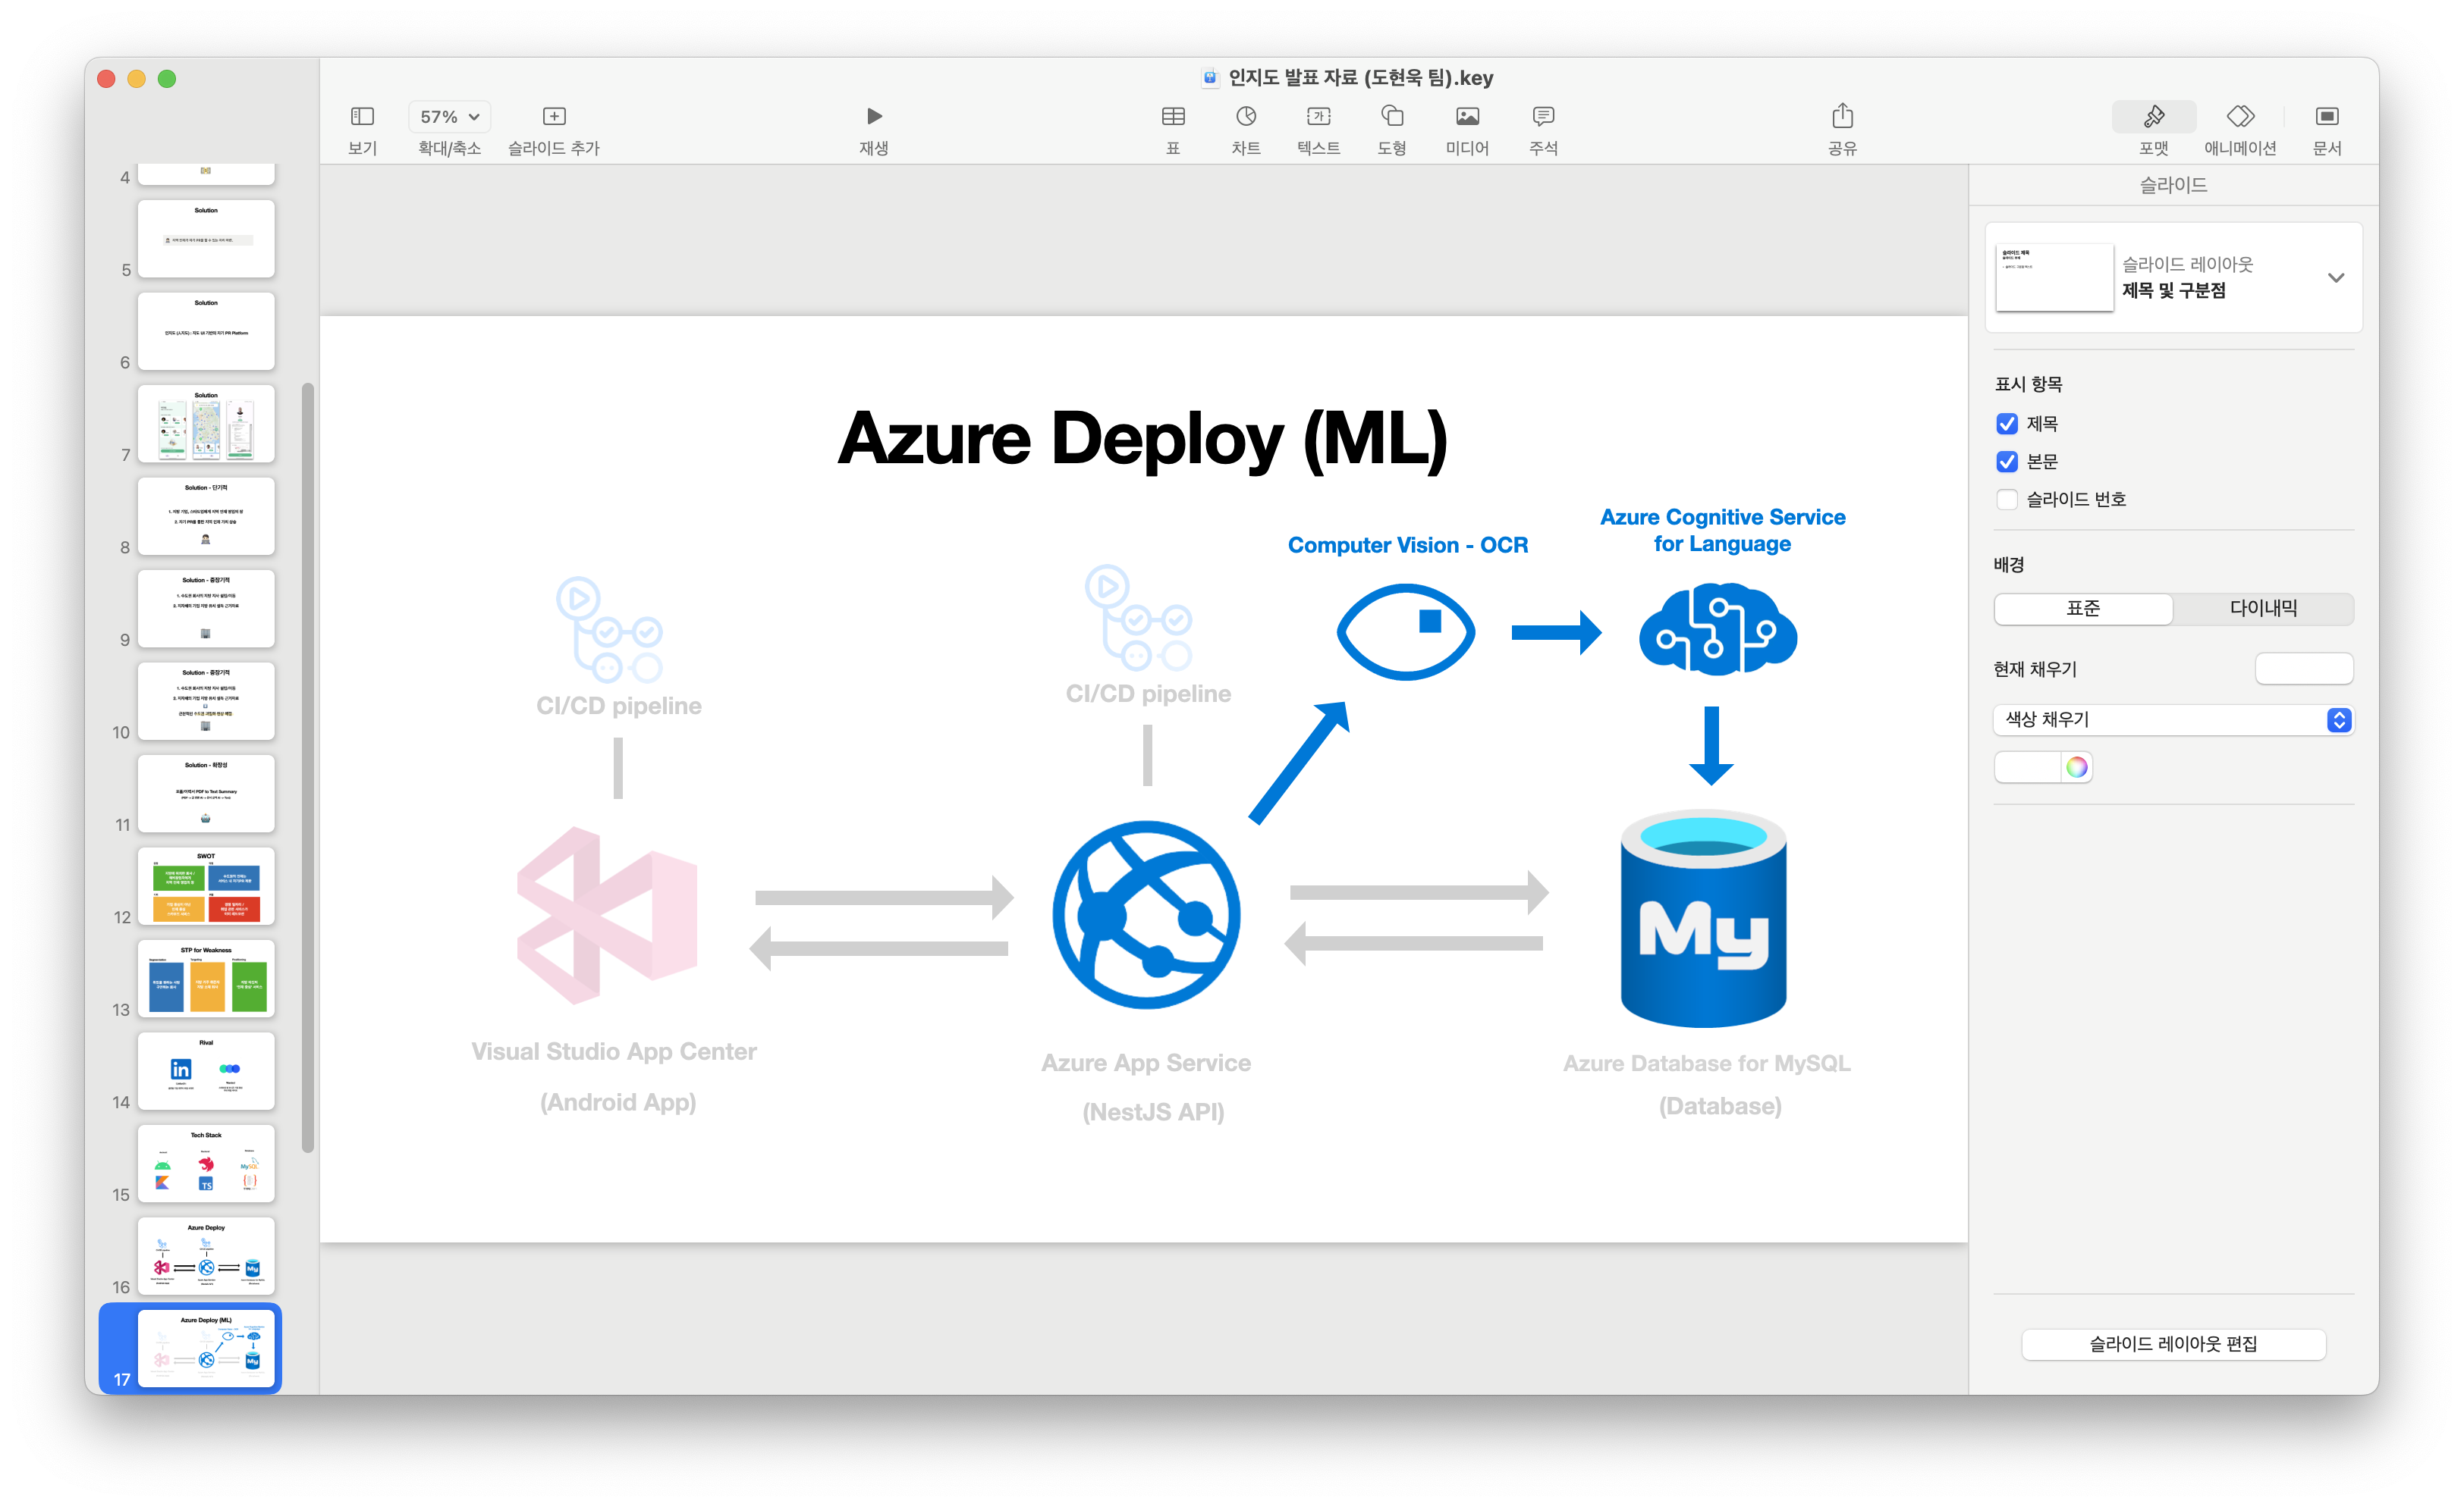Open the 색상 채우기 fill type dropdown
This screenshot has height=1507, width=2464.
(x=2173, y=719)
